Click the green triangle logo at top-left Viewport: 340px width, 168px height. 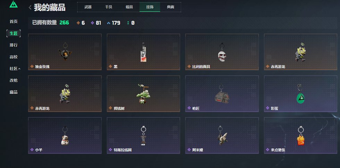14,4
